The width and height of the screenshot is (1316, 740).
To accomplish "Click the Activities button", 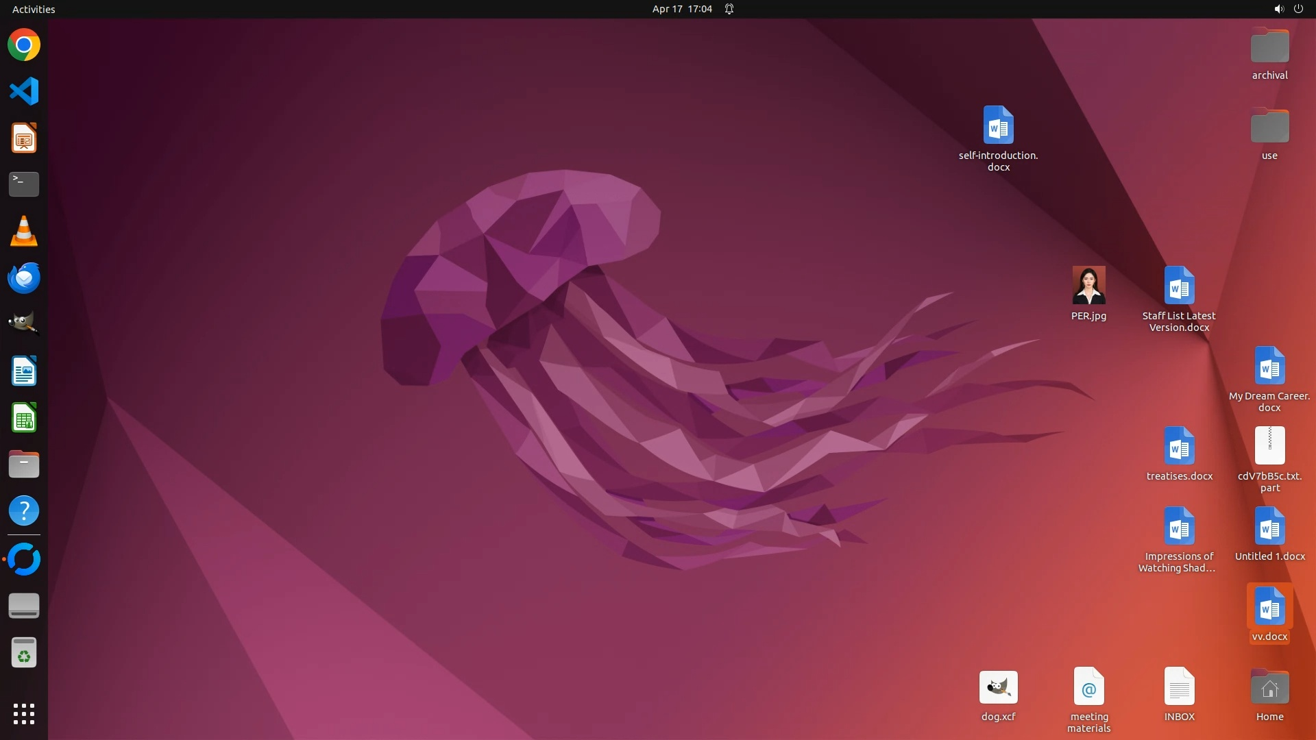I will (x=34, y=9).
